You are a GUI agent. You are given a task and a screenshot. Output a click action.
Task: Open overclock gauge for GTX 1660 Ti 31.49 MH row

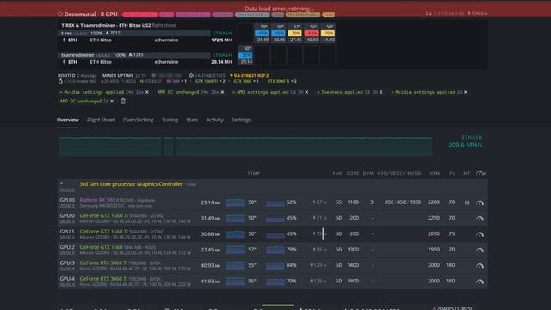coord(480,218)
